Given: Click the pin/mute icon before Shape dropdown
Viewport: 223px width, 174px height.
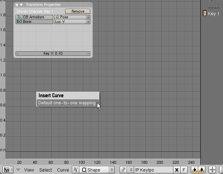Looking at the screenshot, I should [75, 170].
